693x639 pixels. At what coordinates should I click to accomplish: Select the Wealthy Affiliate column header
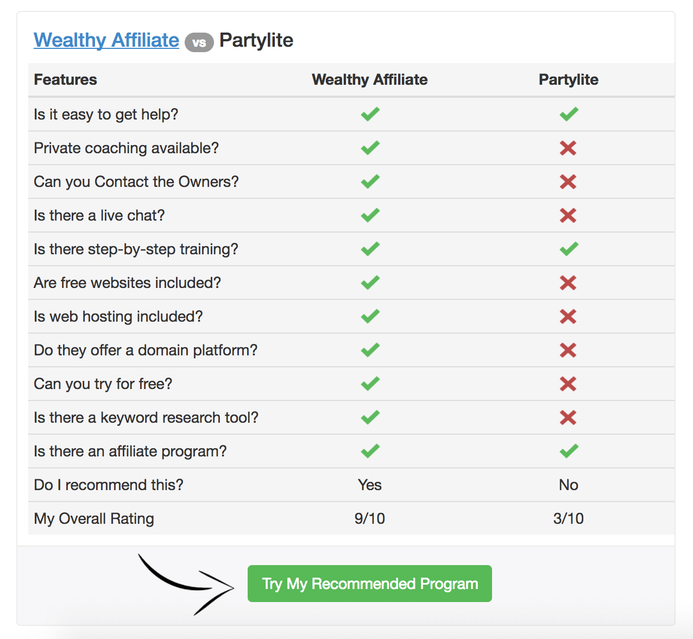coord(370,80)
